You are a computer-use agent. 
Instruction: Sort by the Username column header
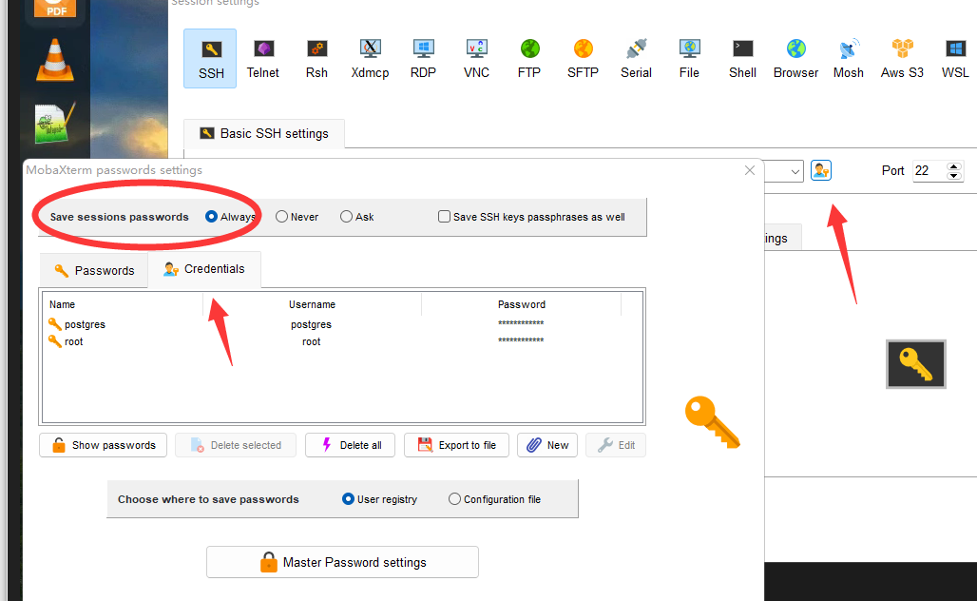312,304
